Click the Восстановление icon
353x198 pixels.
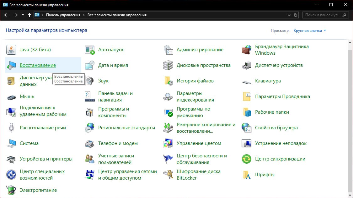[x=11, y=65]
